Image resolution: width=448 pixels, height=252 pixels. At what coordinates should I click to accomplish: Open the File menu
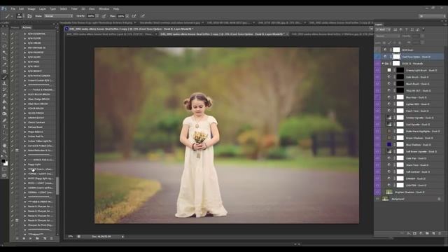point(13,9)
